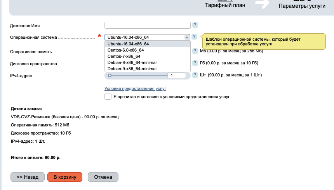Show help for Дисковое пространство
Viewport: 334px width, 190px height.
point(195,63)
